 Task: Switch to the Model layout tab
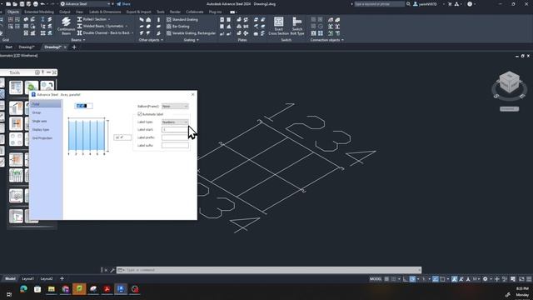click(10, 278)
